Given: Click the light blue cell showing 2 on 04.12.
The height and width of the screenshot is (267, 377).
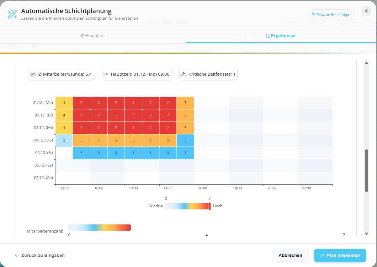Looking at the screenshot, I should tap(64, 140).
